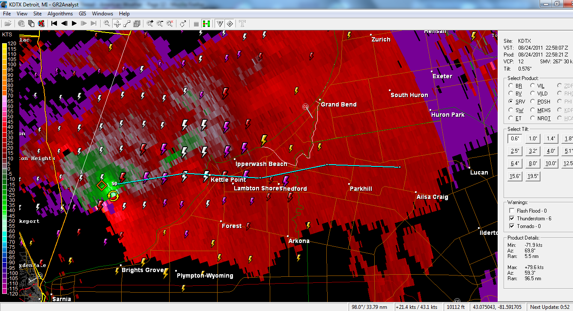
Task: Select the distance measuring line tool
Action: tap(127, 24)
